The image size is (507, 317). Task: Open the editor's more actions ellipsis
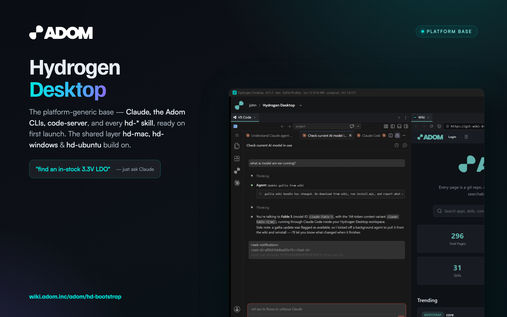(404, 135)
